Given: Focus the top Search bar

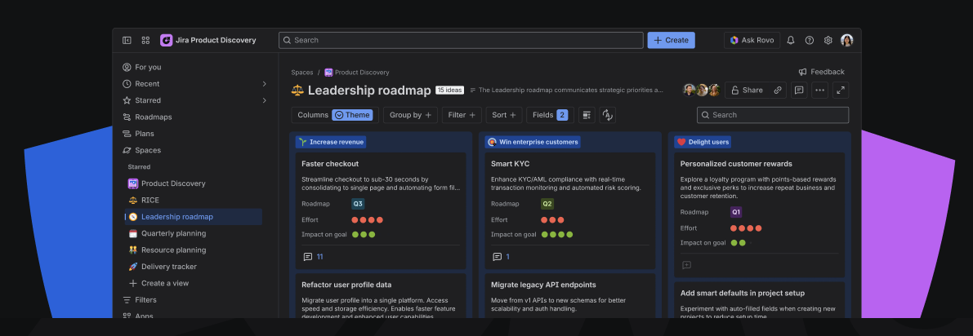Looking at the screenshot, I should (461, 40).
